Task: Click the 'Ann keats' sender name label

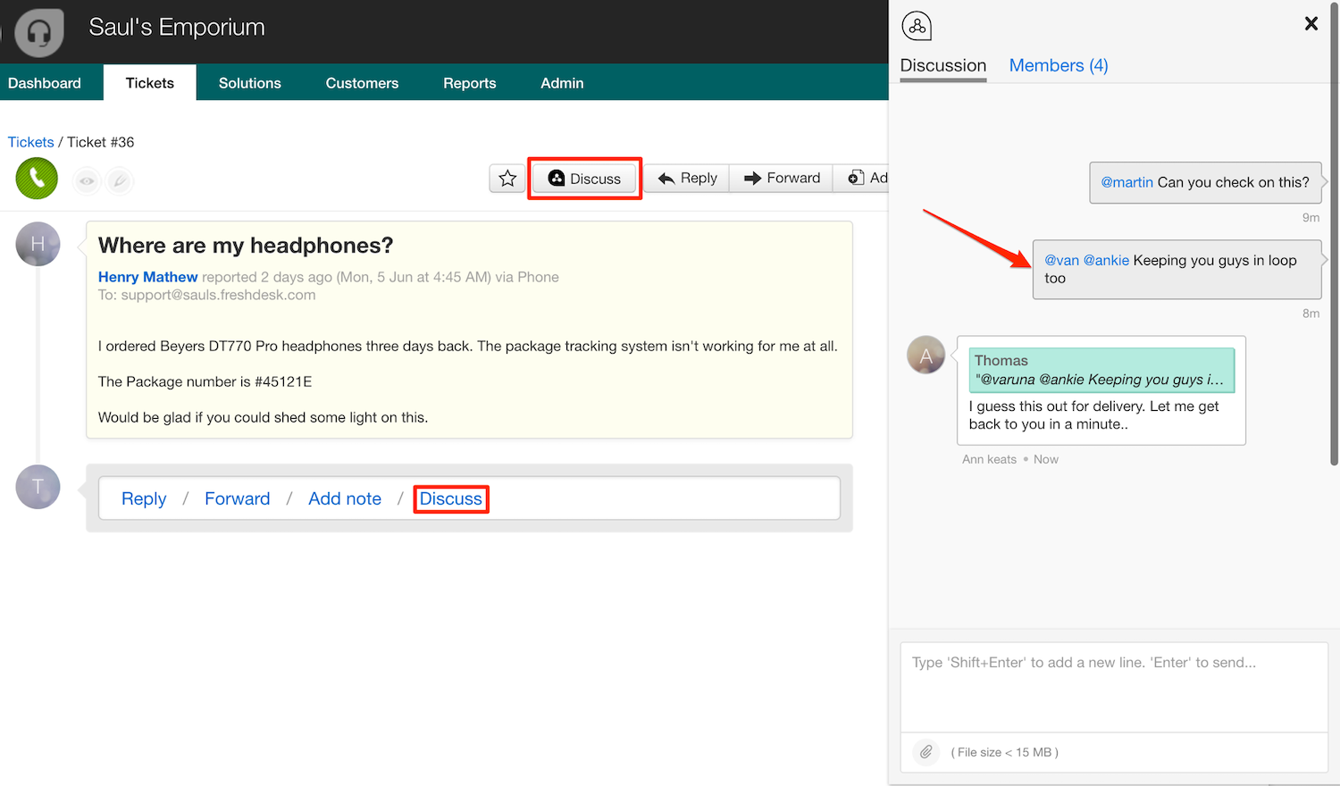Action: coord(989,459)
